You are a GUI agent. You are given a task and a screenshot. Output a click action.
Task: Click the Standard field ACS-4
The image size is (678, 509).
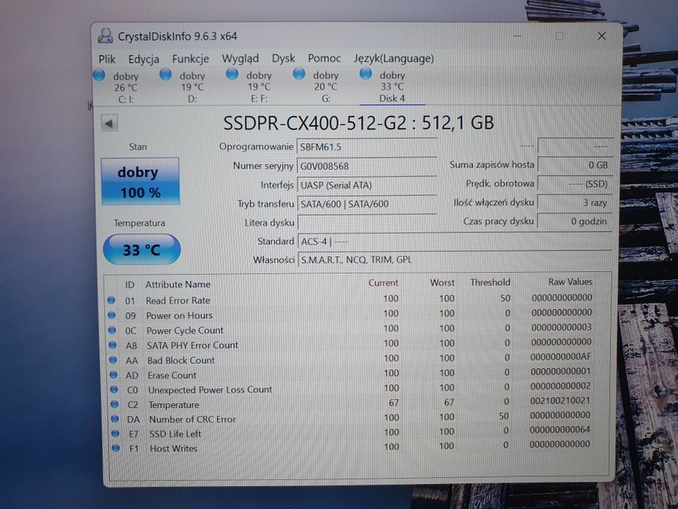[x=454, y=241]
